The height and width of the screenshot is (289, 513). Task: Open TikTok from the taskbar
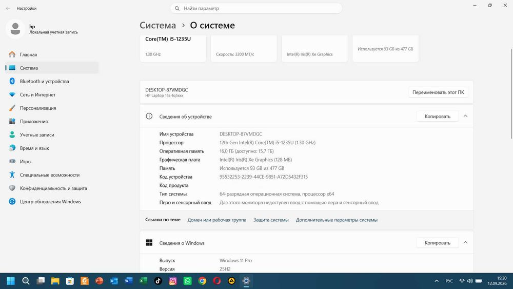tap(158, 281)
